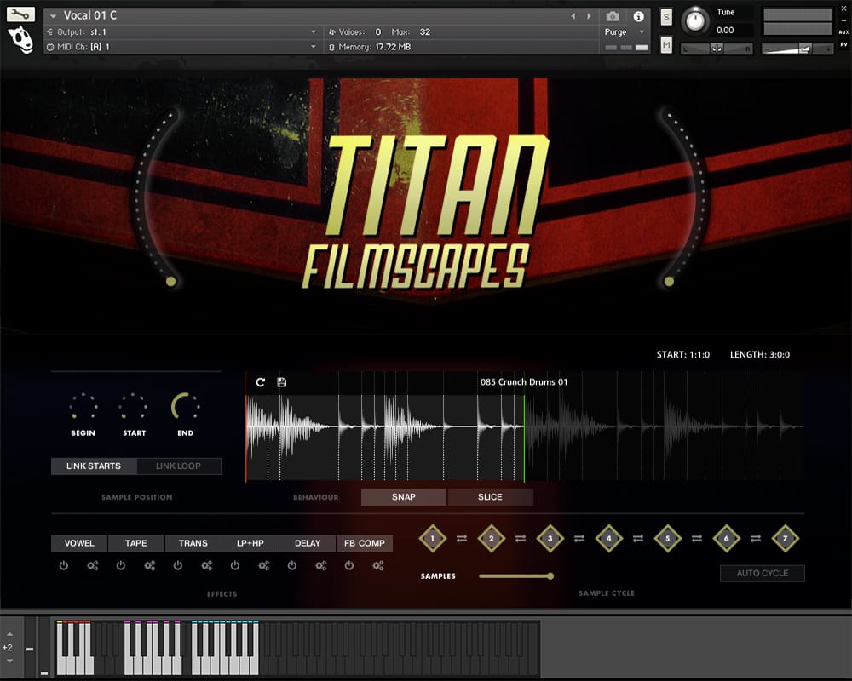Click the LINK LOOP button
The image size is (852, 681).
click(178, 466)
